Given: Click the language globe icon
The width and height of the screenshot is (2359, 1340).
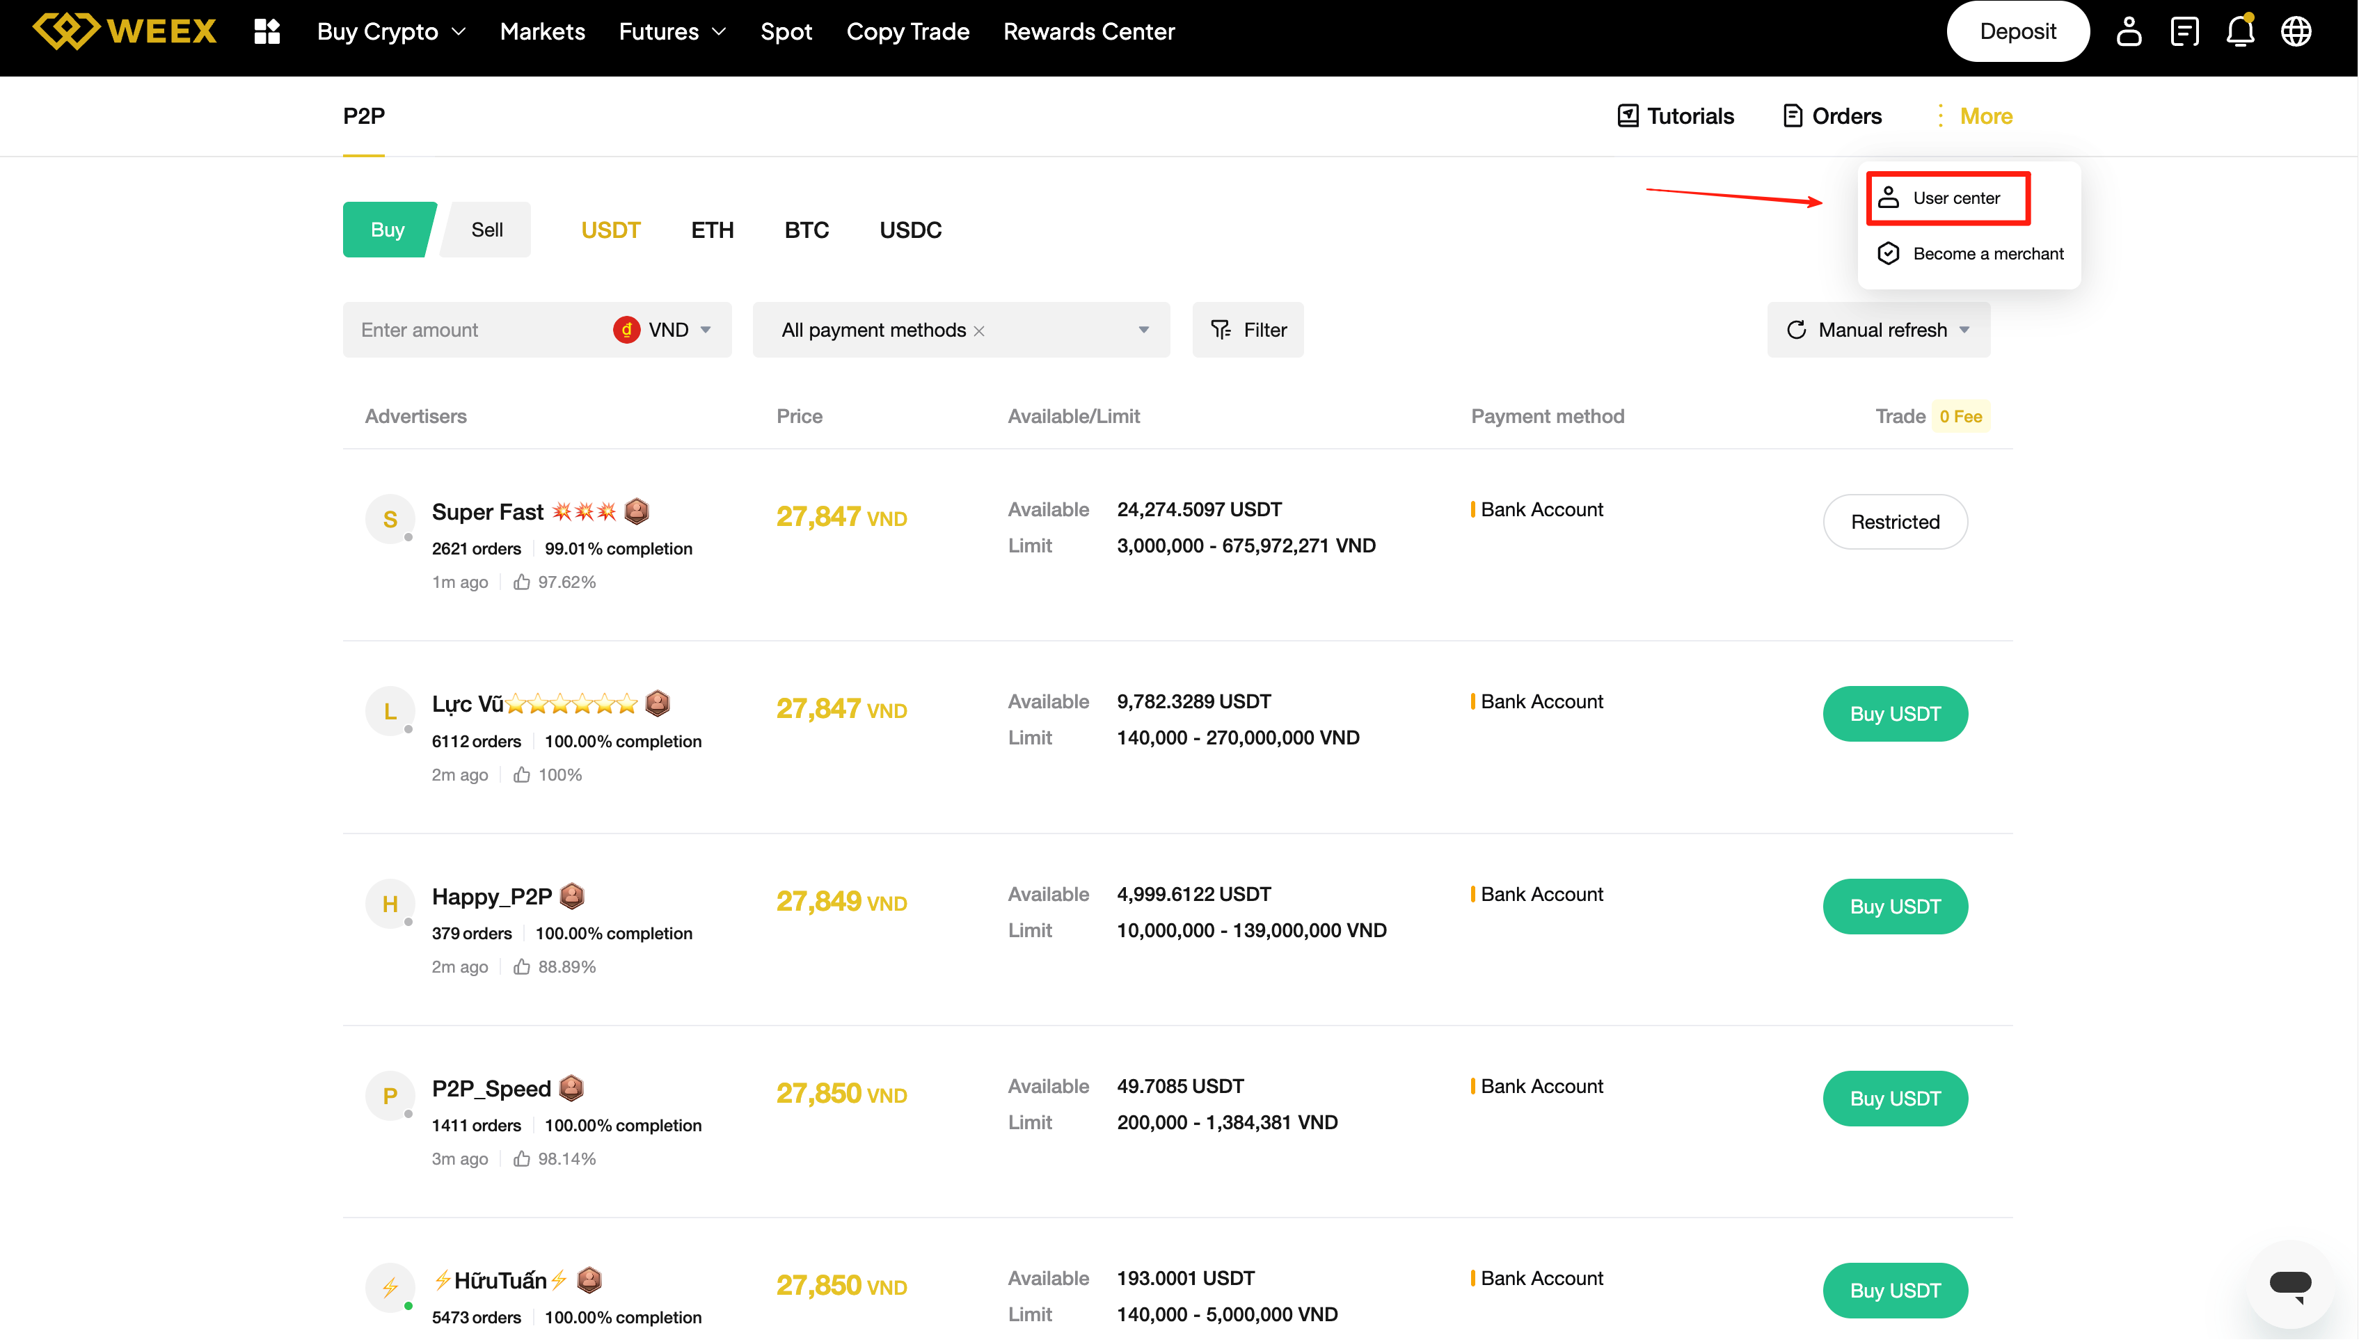Looking at the screenshot, I should point(2296,31).
